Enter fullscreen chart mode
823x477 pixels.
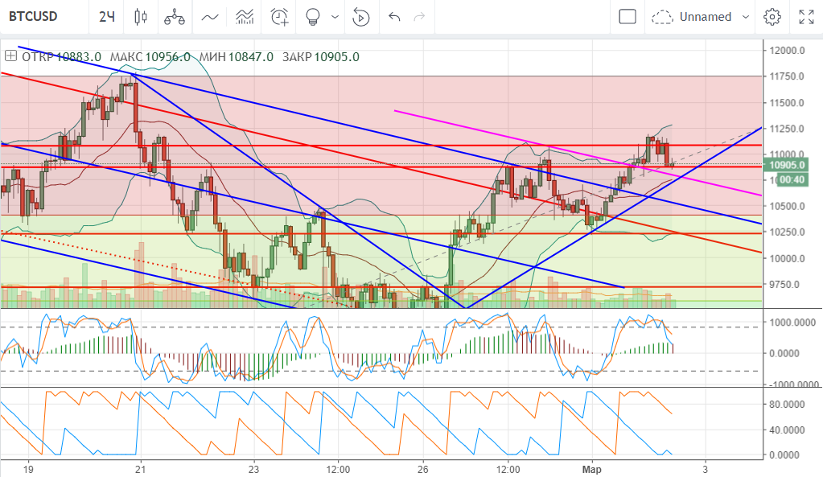805,17
